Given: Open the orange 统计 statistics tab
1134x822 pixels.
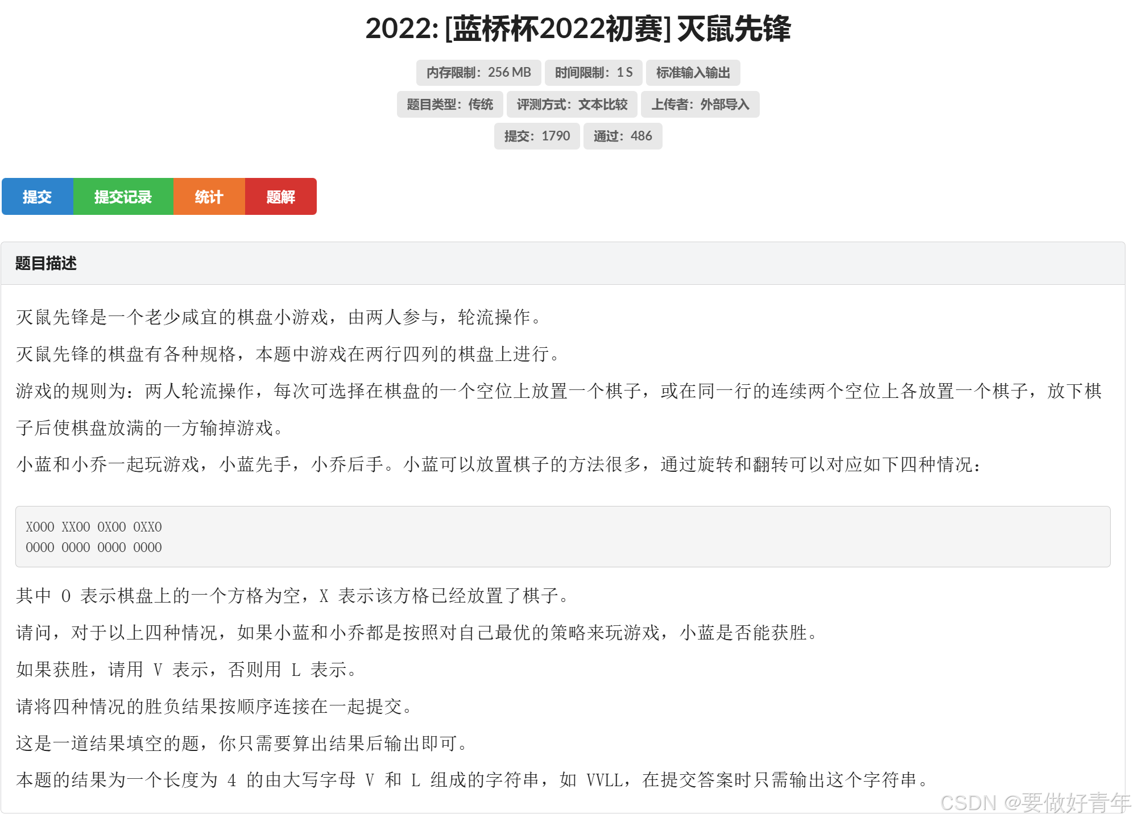Looking at the screenshot, I should pos(209,197).
